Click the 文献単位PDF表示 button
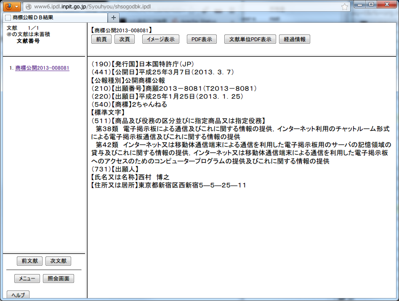The width and height of the screenshot is (399, 301). (x=250, y=39)
